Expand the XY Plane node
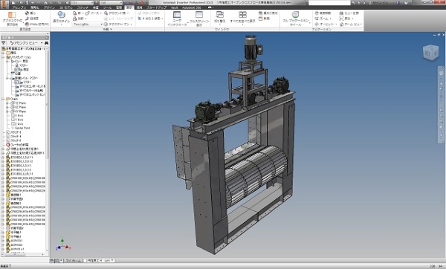The image size is (446, 269). click(7, 111)
